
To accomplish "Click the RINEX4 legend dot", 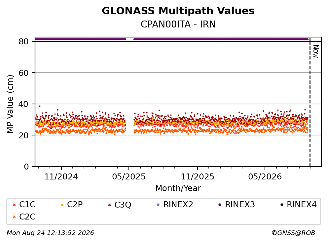I will point(282,205).
